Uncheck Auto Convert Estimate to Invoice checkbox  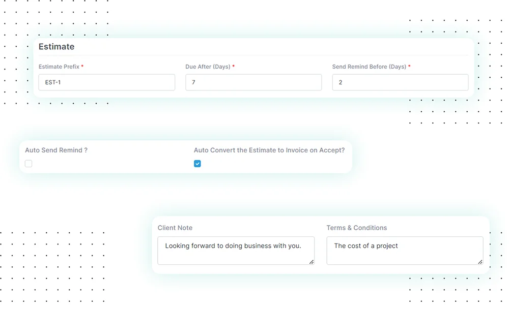(197, 164)
